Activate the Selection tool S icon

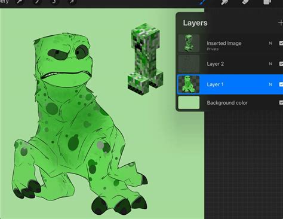click(54, 2)
